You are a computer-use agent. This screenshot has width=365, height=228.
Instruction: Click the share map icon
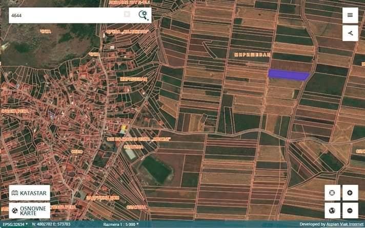350,33
